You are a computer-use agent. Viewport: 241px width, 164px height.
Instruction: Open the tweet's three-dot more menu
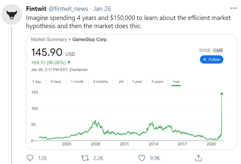[x=233, y=8]
